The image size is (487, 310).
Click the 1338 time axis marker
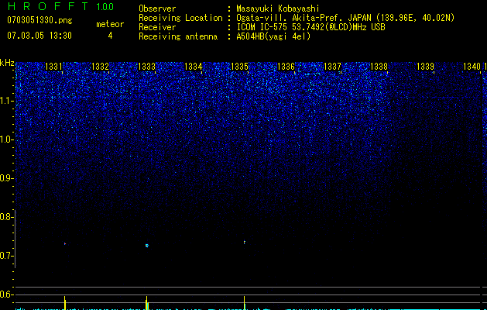pos(379,66)
